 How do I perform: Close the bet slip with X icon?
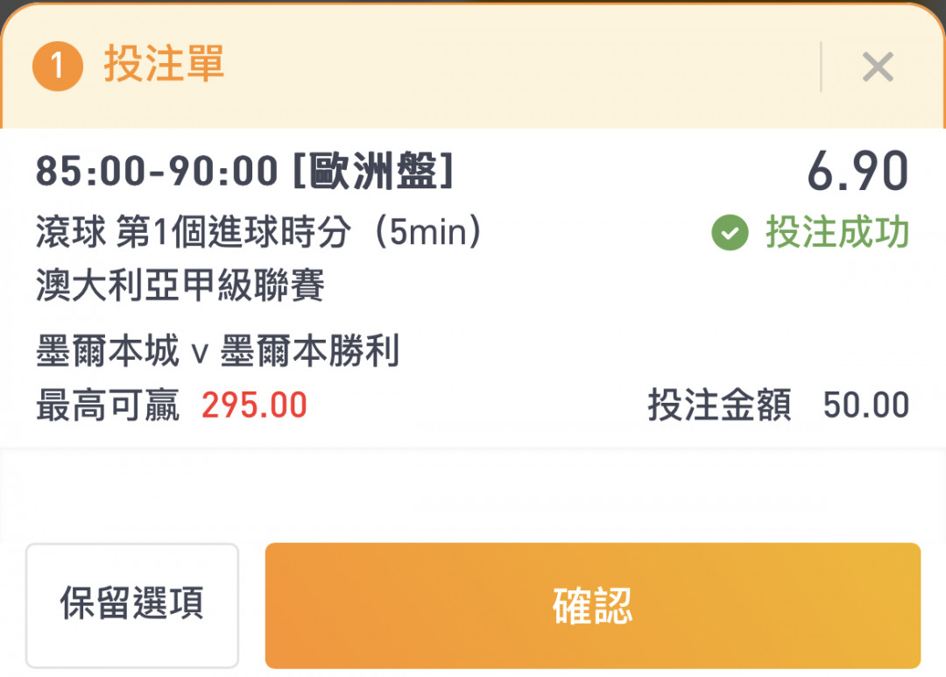click(877, 67)
